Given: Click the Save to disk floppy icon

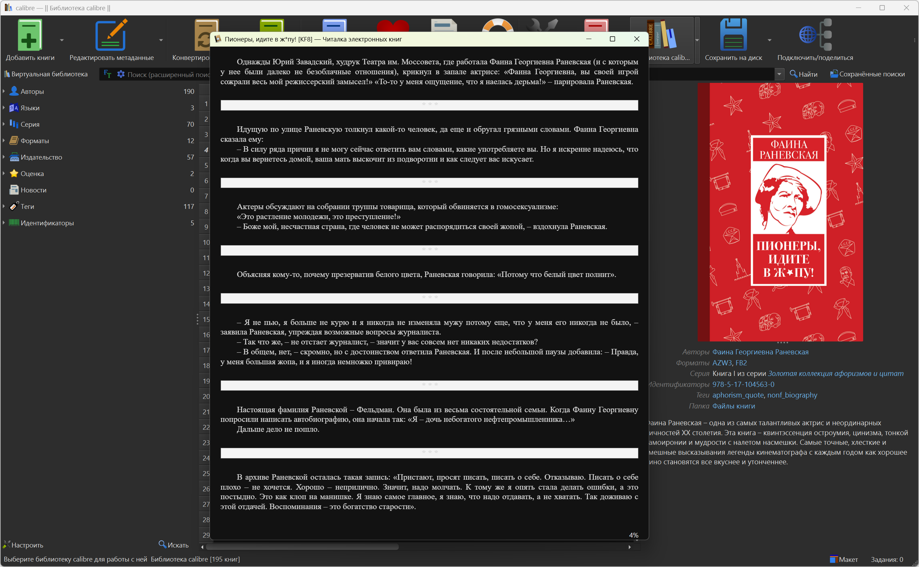Looking at the screenshot, I should pos(733,35).
